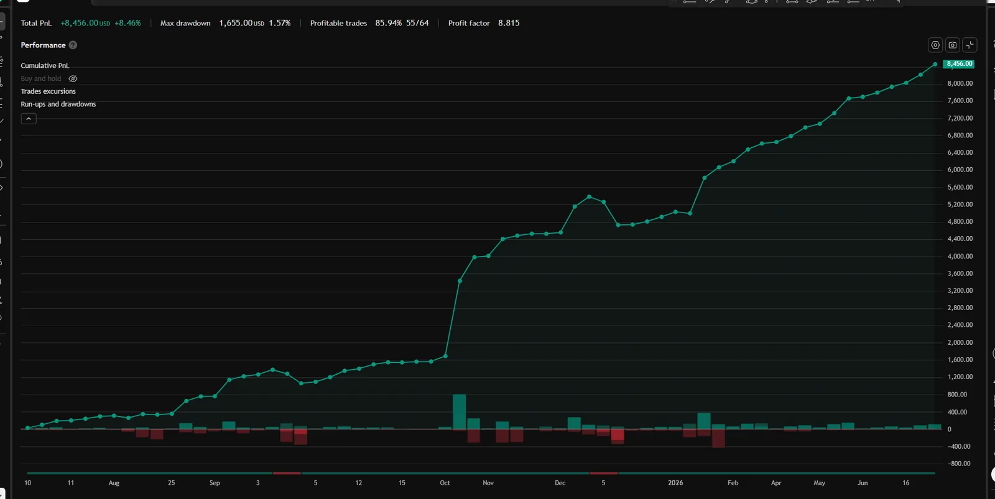Click the Aug label on the time axis
Image resolution: width=995 pixels, height=499 pixels.
[114, 483]
